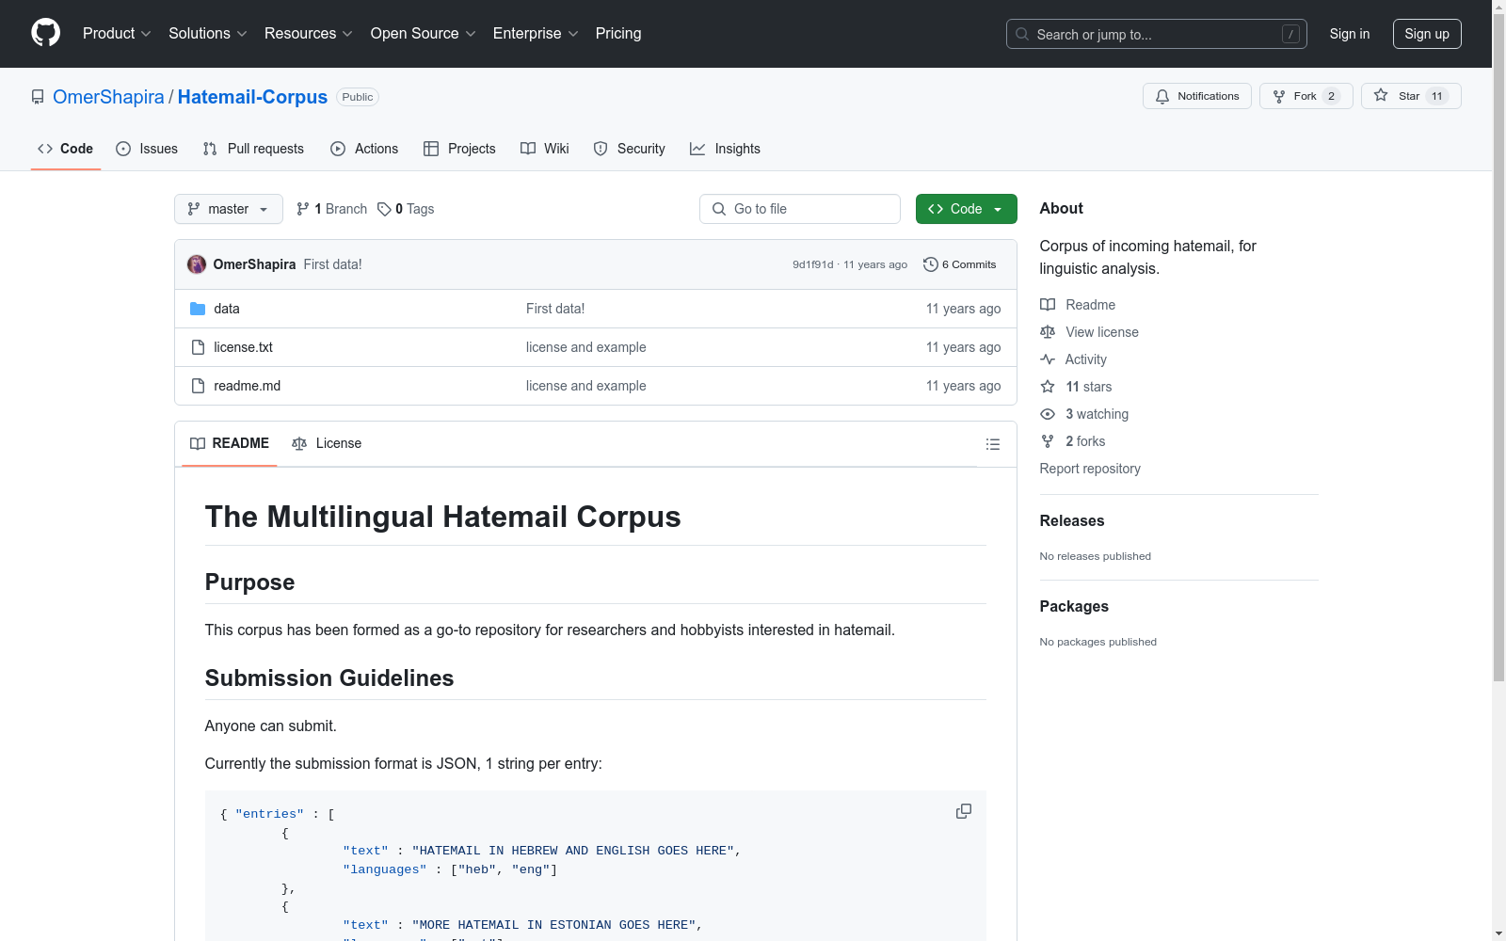Open the Packages section heading
1506x941 pixels.
(1074, 606)
